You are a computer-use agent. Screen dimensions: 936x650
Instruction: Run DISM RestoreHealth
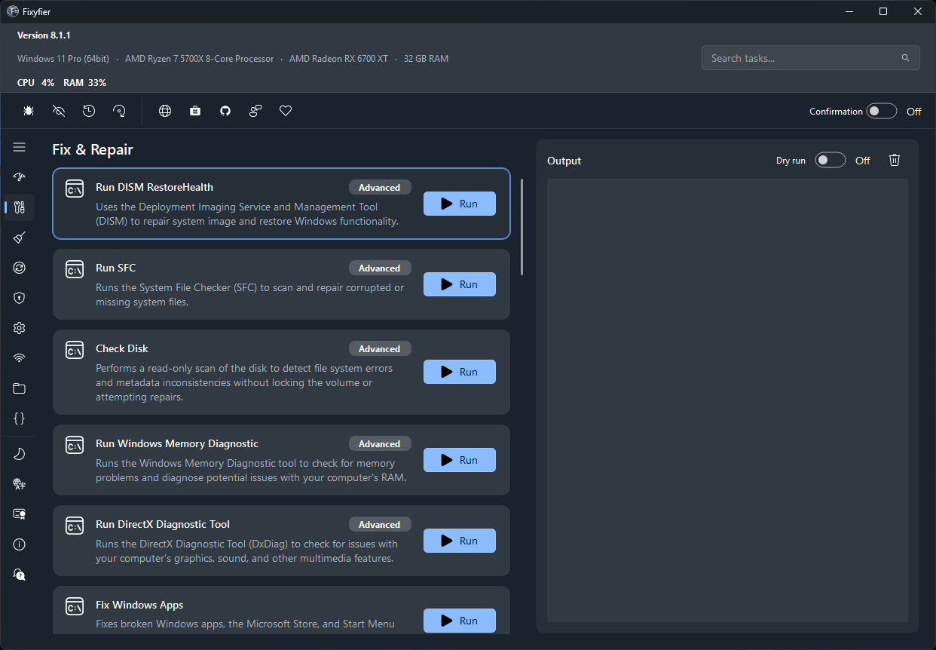tap(460, 204)
